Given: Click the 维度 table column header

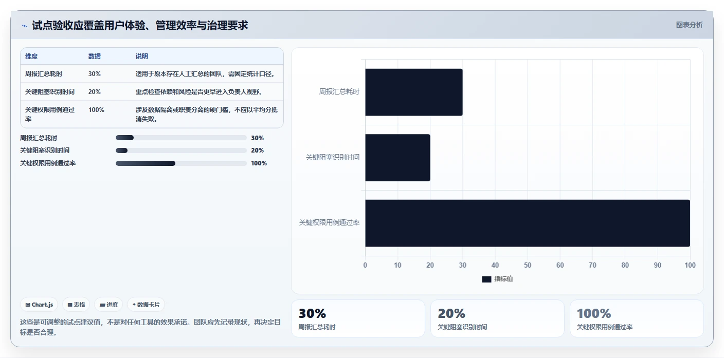Looking at the screenshot, I should [x=31, y=56].
